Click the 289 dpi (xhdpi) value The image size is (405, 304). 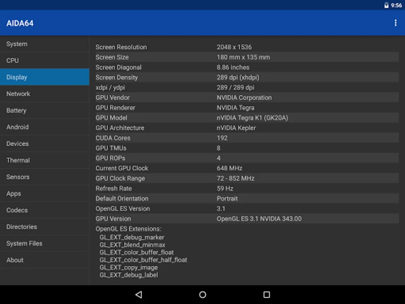click(x=238, y=77)
